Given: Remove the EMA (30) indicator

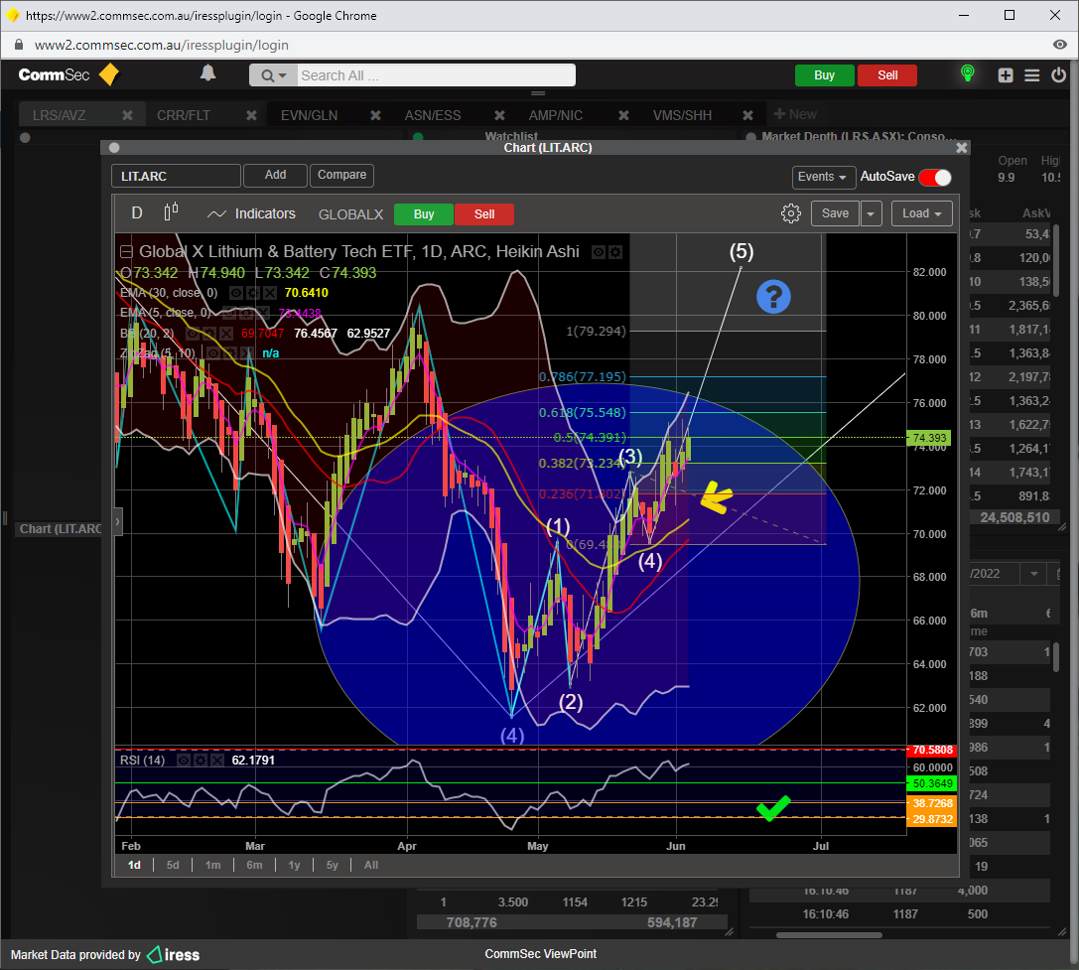Looking at the screenshot, I should click(x=270, y=293).
